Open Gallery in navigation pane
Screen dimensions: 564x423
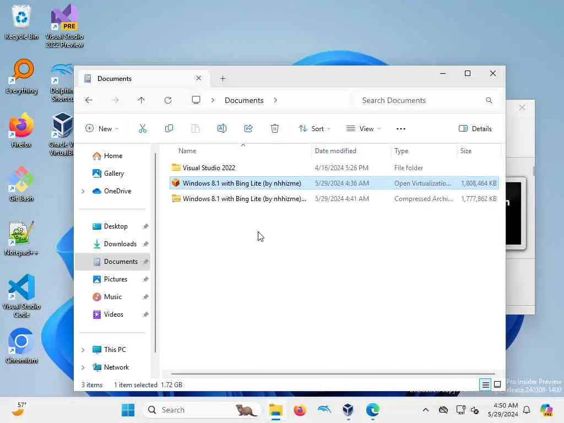pyautogui.click(x=113, y=173)
